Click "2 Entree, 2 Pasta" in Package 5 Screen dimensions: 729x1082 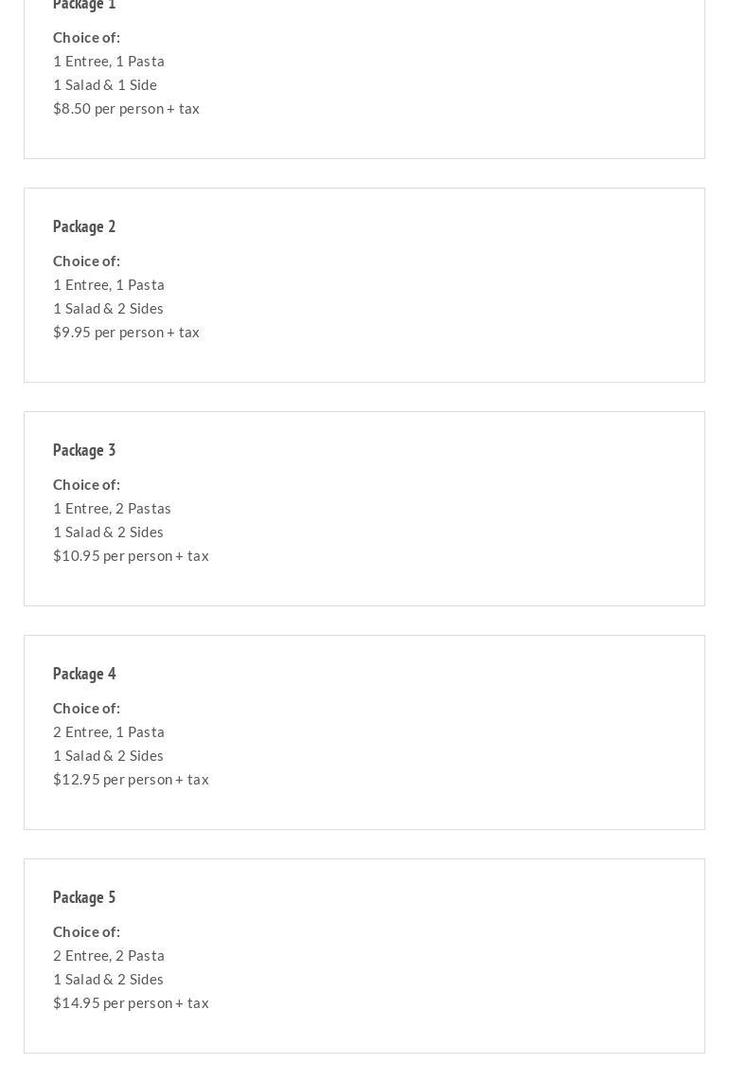109,955
